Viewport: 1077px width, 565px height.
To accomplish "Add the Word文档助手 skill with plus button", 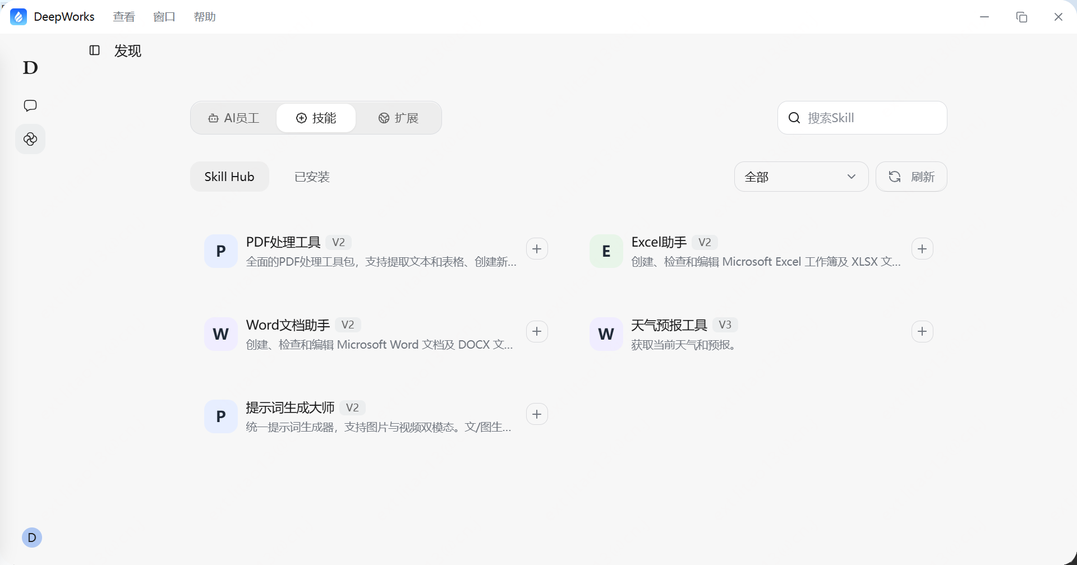I will 537,332.
